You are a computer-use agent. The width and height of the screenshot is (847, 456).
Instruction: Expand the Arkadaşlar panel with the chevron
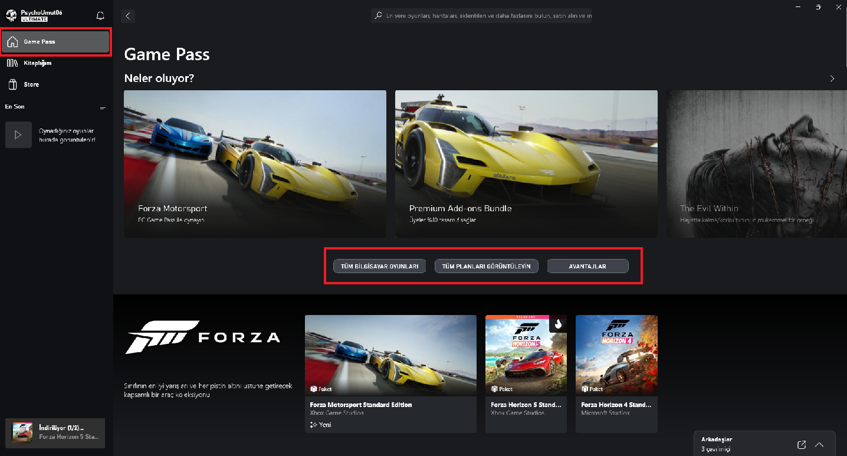(x=819, y=445)
